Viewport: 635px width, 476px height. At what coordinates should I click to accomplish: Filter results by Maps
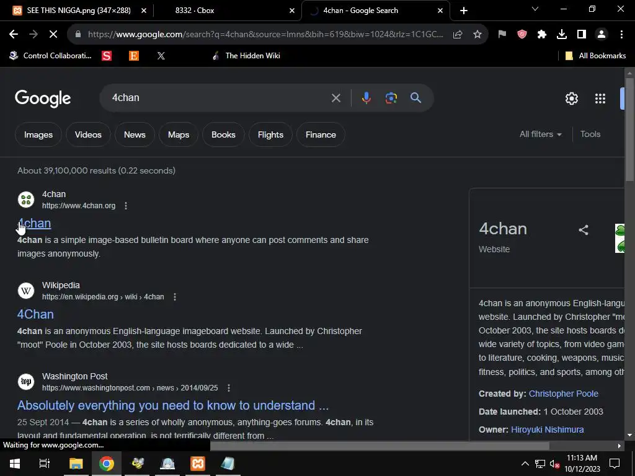(179, 134)
